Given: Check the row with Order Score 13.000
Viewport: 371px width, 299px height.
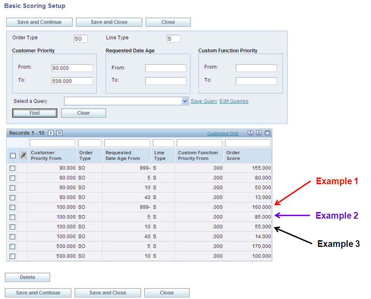Looking at the screenshot, I should coord(12,197).
